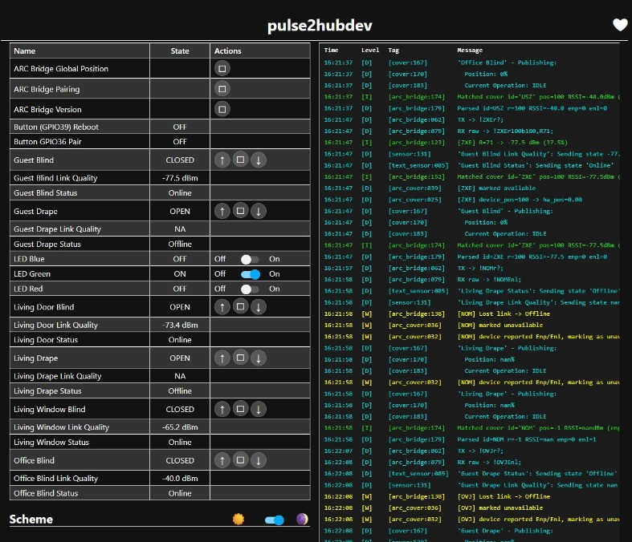
Task: Open the Guest Blind with up arrow
Action: [x=222, y=160]
